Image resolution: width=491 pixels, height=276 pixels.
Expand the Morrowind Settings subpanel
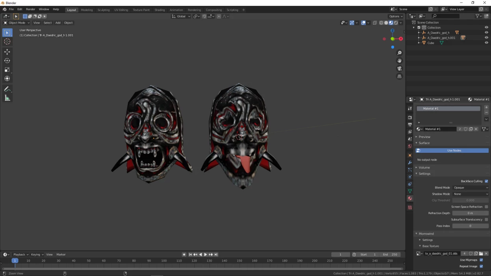[427, 240]
